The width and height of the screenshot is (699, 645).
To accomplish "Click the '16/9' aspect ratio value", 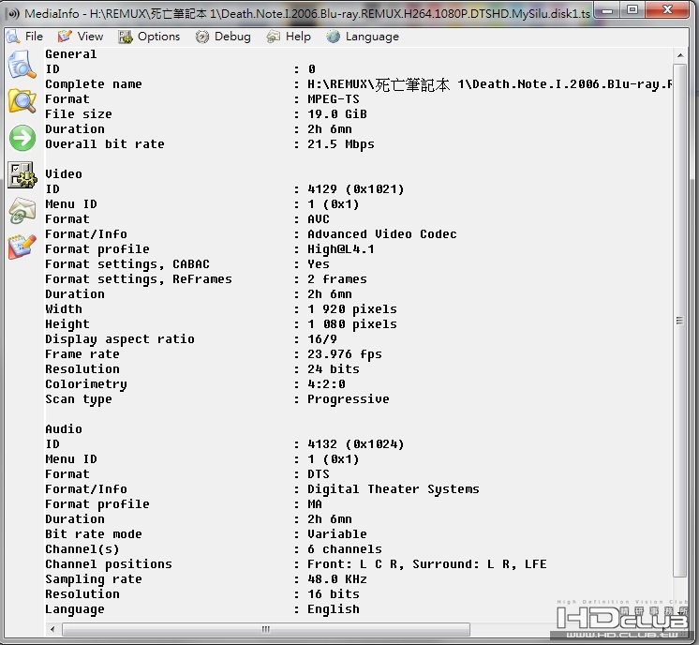I will pyautogui.click(x=322, y=339).
